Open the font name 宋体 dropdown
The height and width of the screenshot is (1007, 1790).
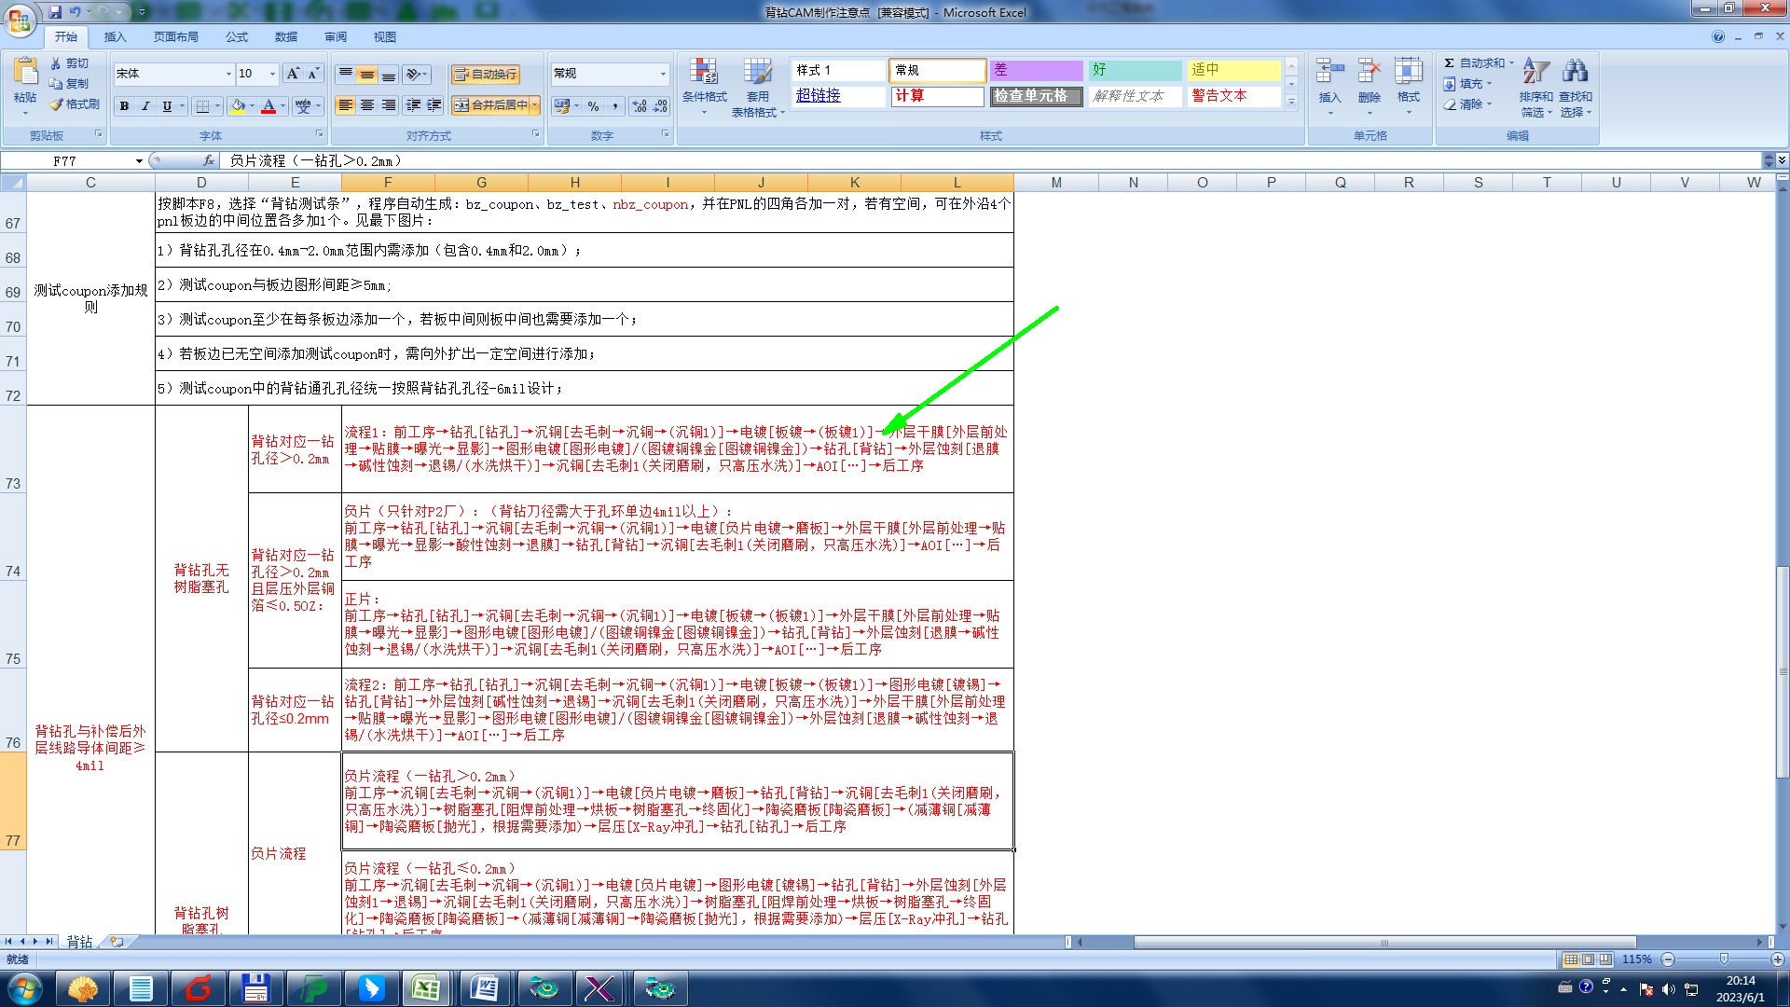[x=228, y=74]
